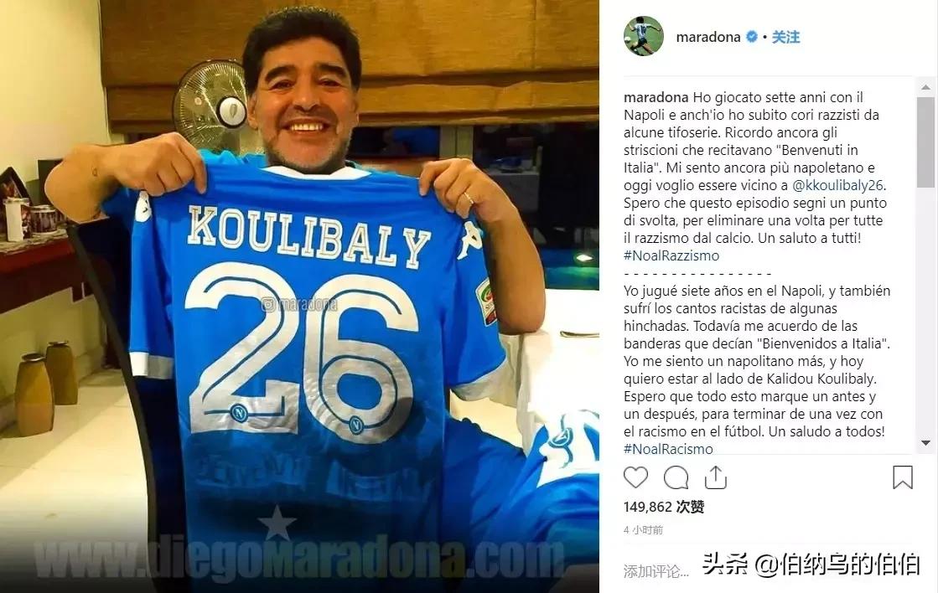Share the post using the share icon
Screen dimensions: 938x593
tap(716, 477)
